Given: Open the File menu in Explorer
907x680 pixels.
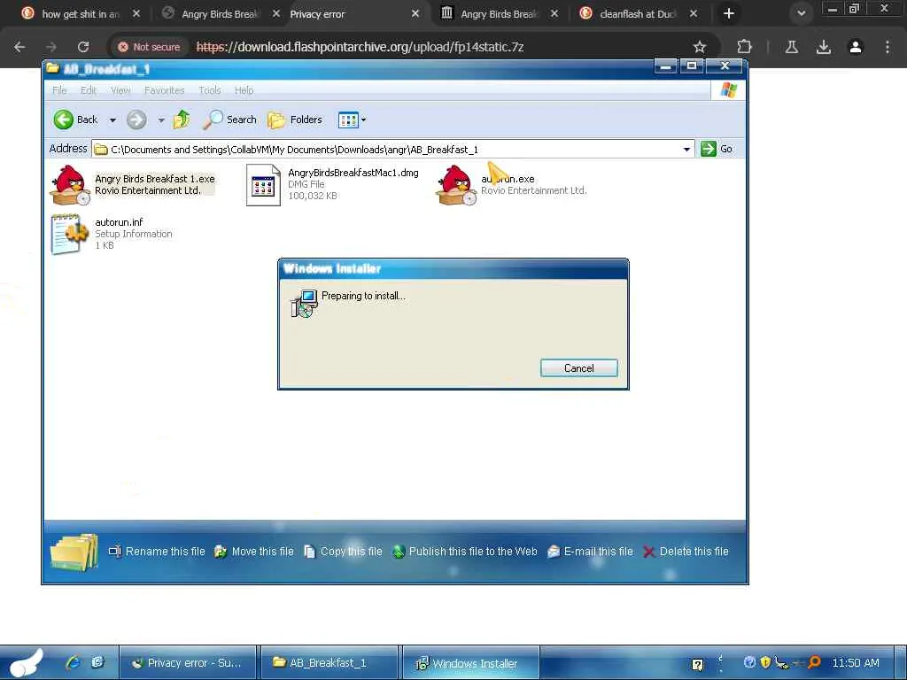Looking at the screenshot, I should click(x=59, y=90).
